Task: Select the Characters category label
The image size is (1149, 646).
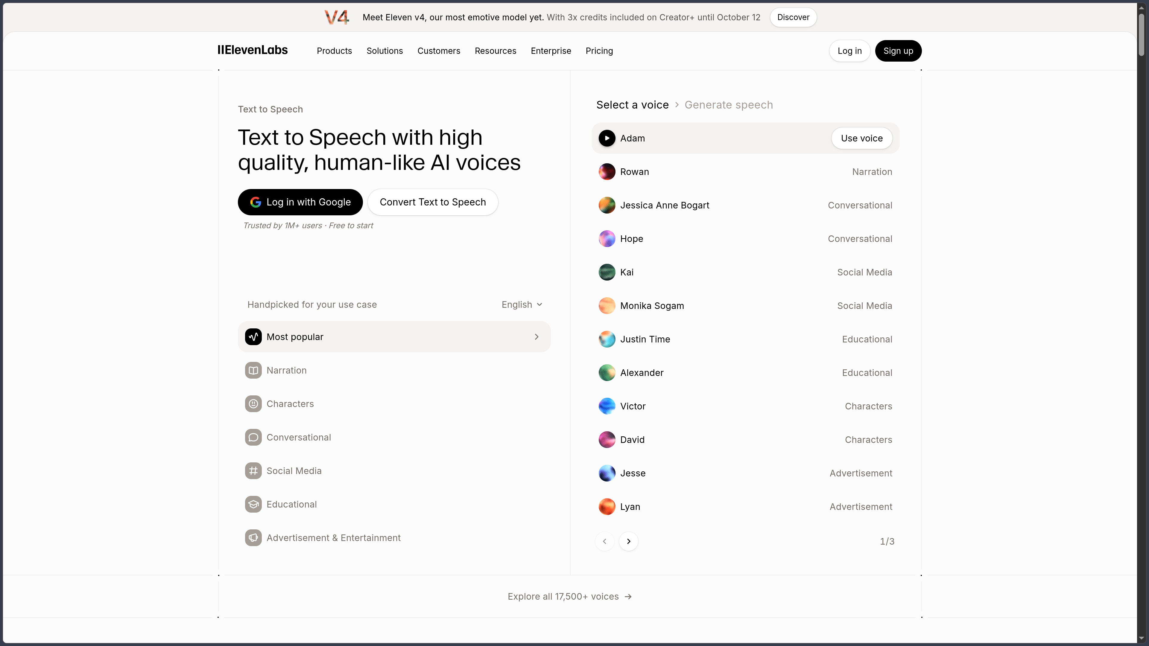Action: point(290,403)
